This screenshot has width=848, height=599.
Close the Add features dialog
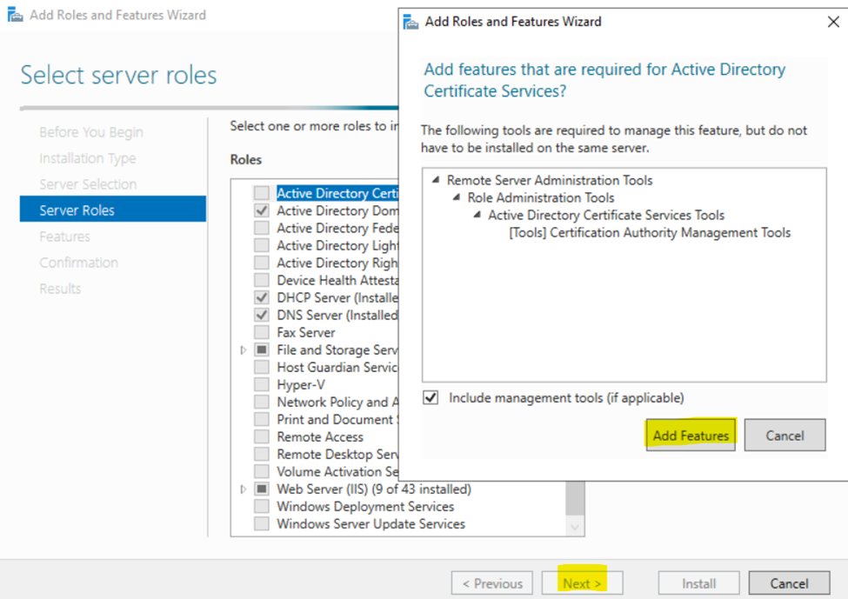pos(833,22)
